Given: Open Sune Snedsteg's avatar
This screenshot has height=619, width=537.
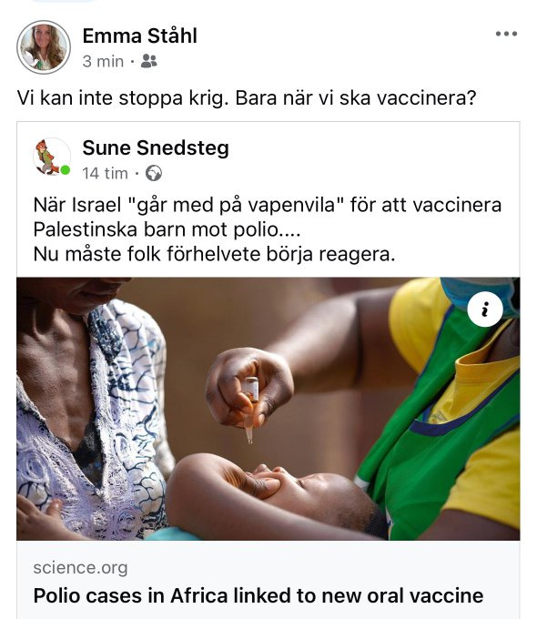Looking at the screenshot, I should (52, 157).
